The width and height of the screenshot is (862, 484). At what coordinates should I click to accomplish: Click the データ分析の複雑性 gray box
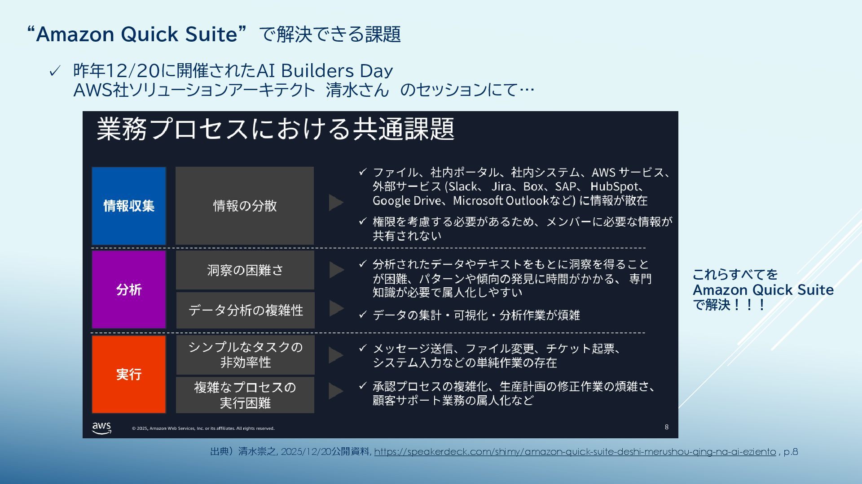click(245, 310)
